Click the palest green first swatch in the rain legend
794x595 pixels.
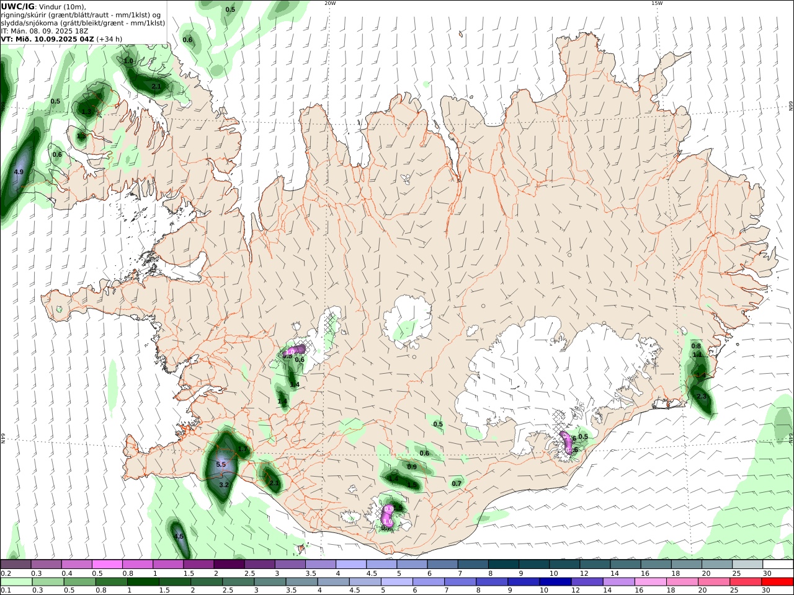click(17, 582)
